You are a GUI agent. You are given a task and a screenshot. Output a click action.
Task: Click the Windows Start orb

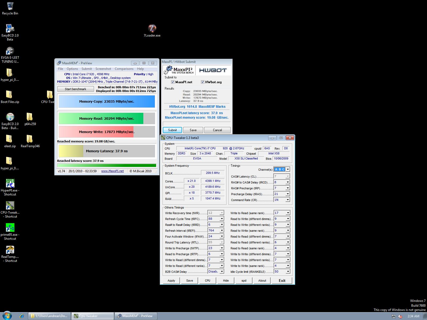pos(7,316)
